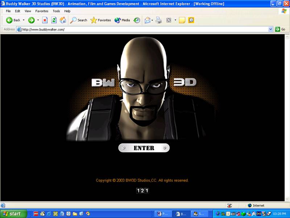The height and width of the screenshot is (218, 290).
Task: Open the folder icon in quick launch
Action: click(75, 214)
